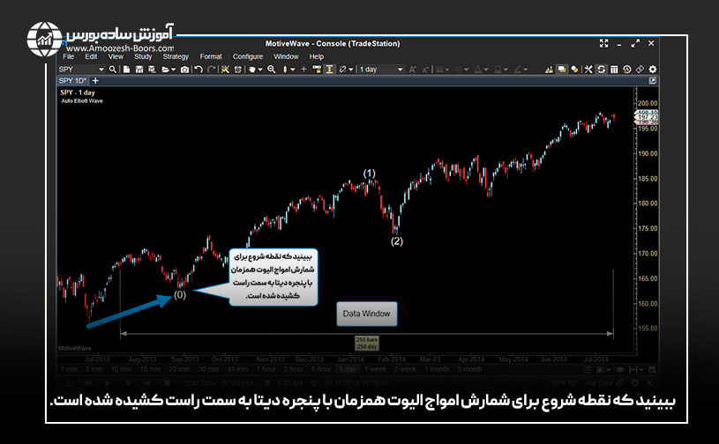Select the 1 day interval button
The width and height of the screenshot is (719, 444).
point(347,369)
